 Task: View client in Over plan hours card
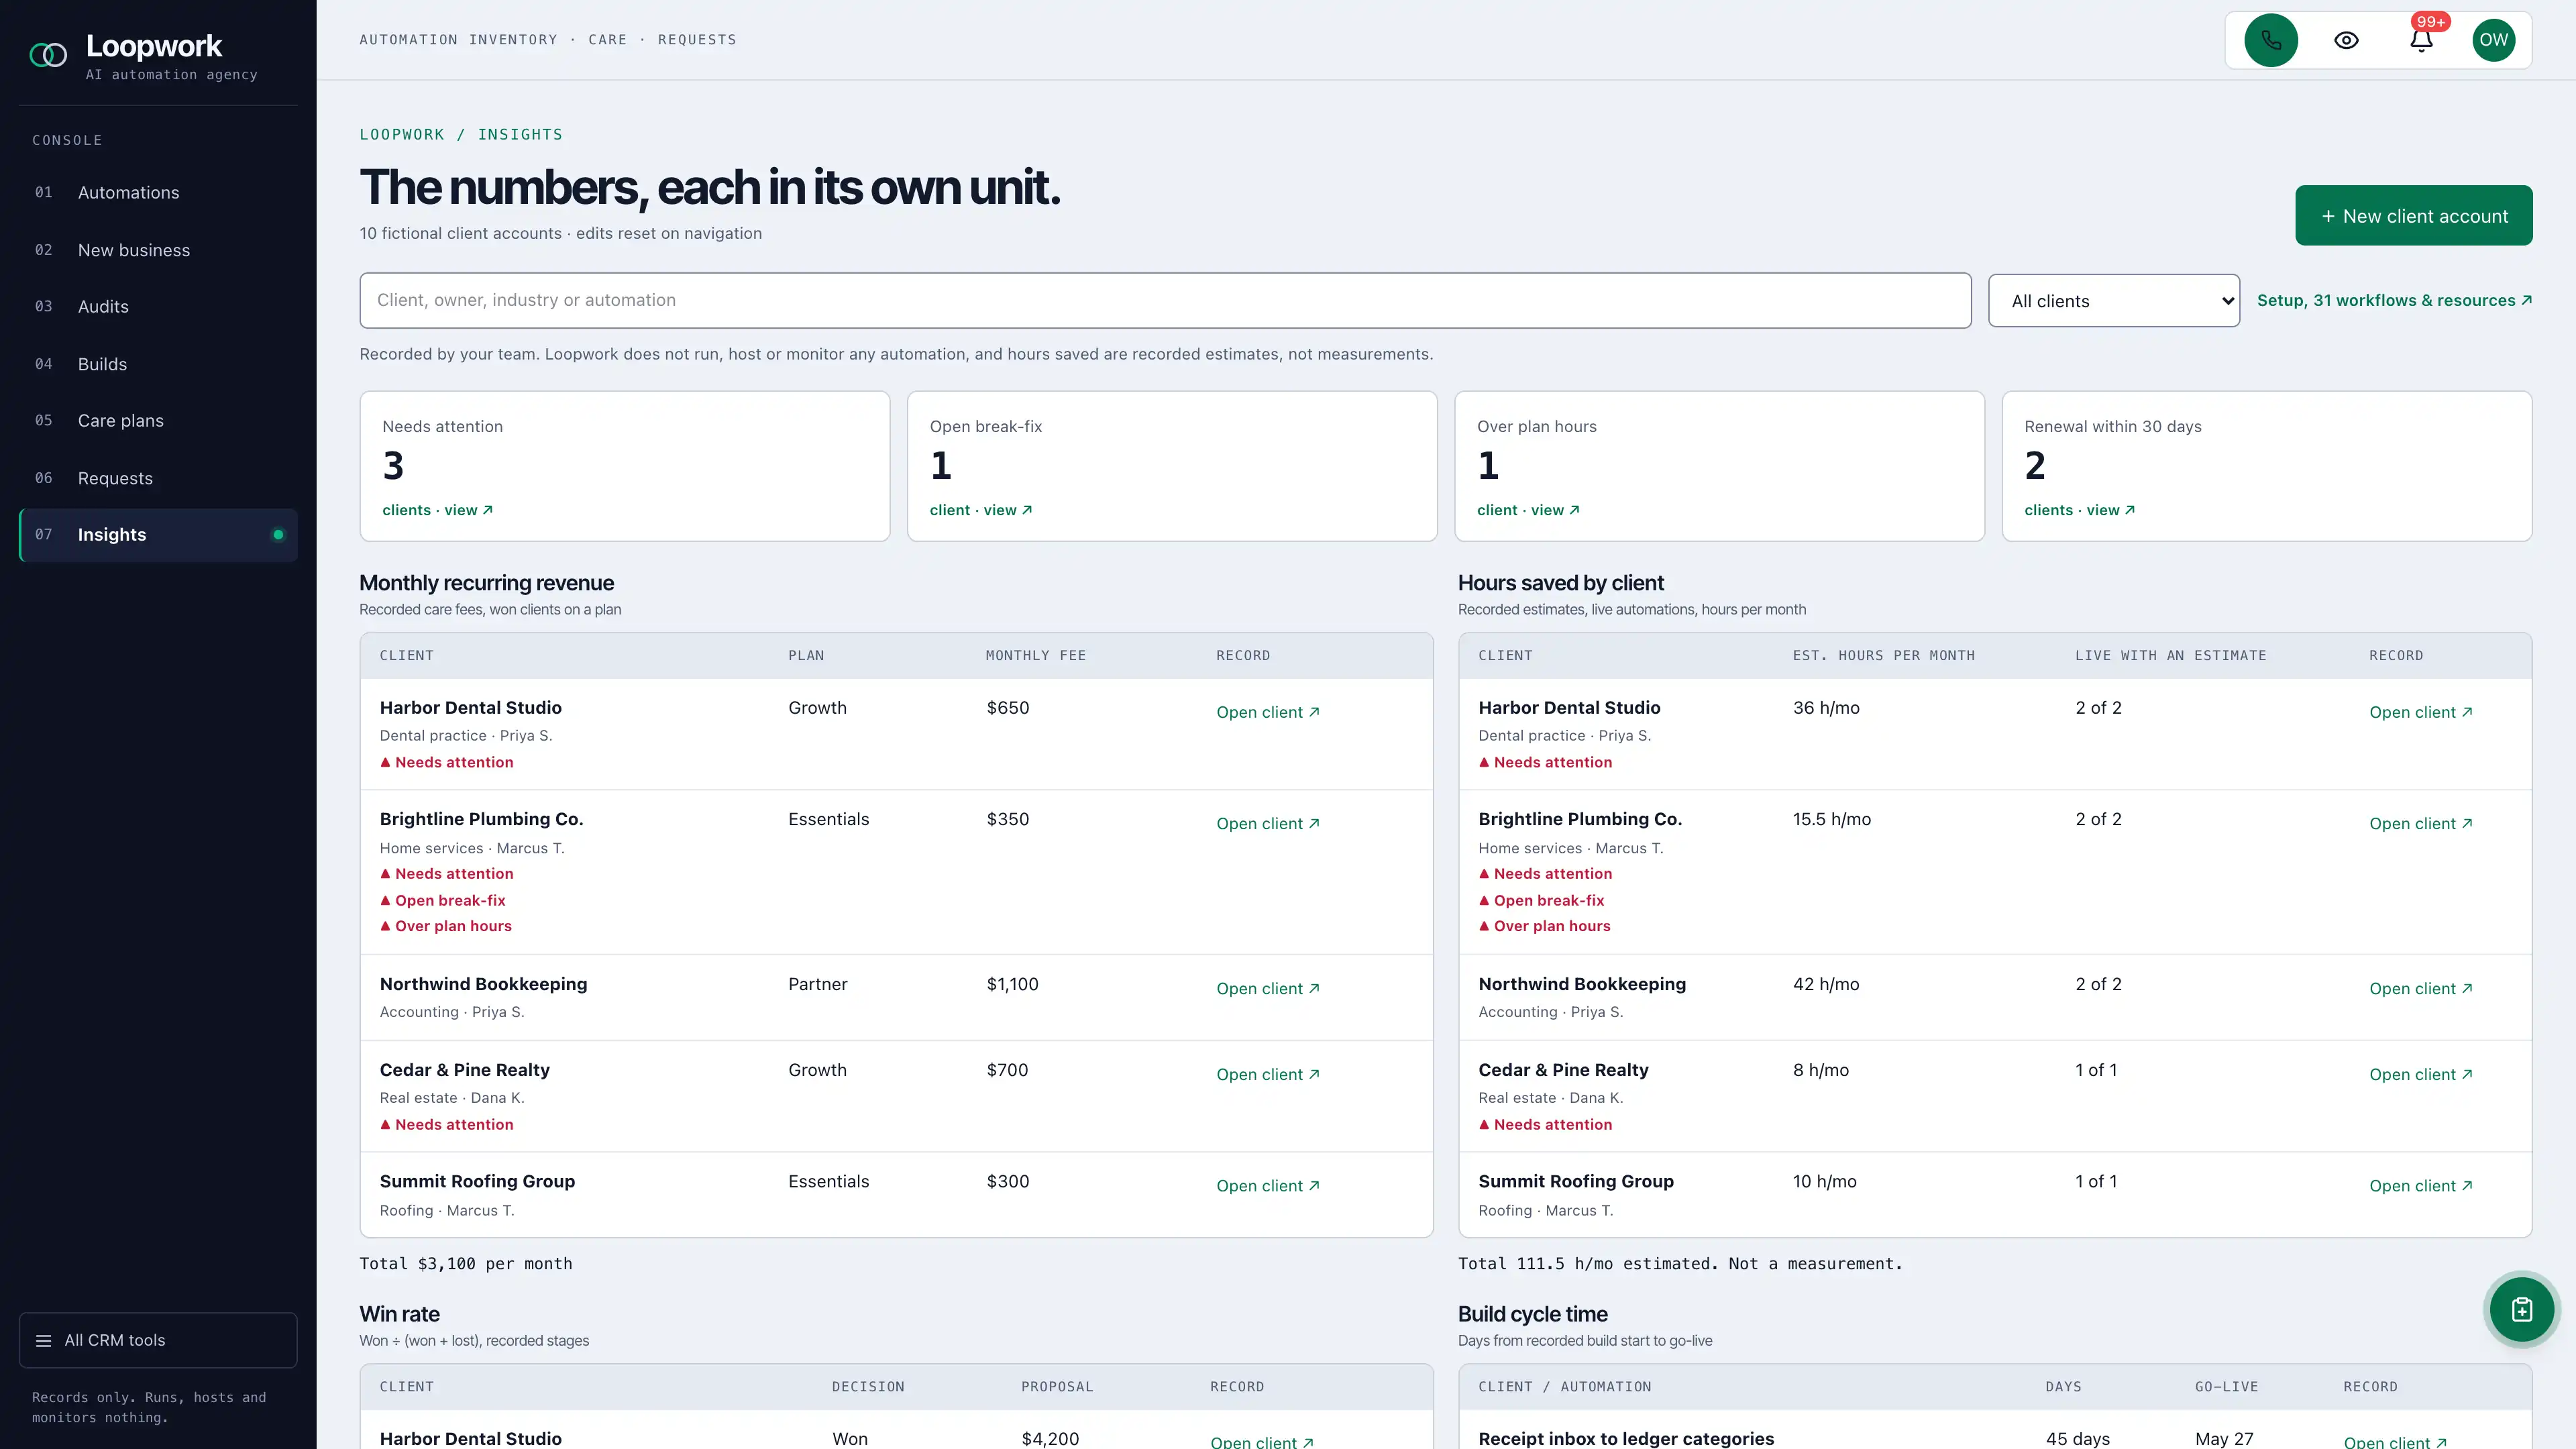[1528, 510]
